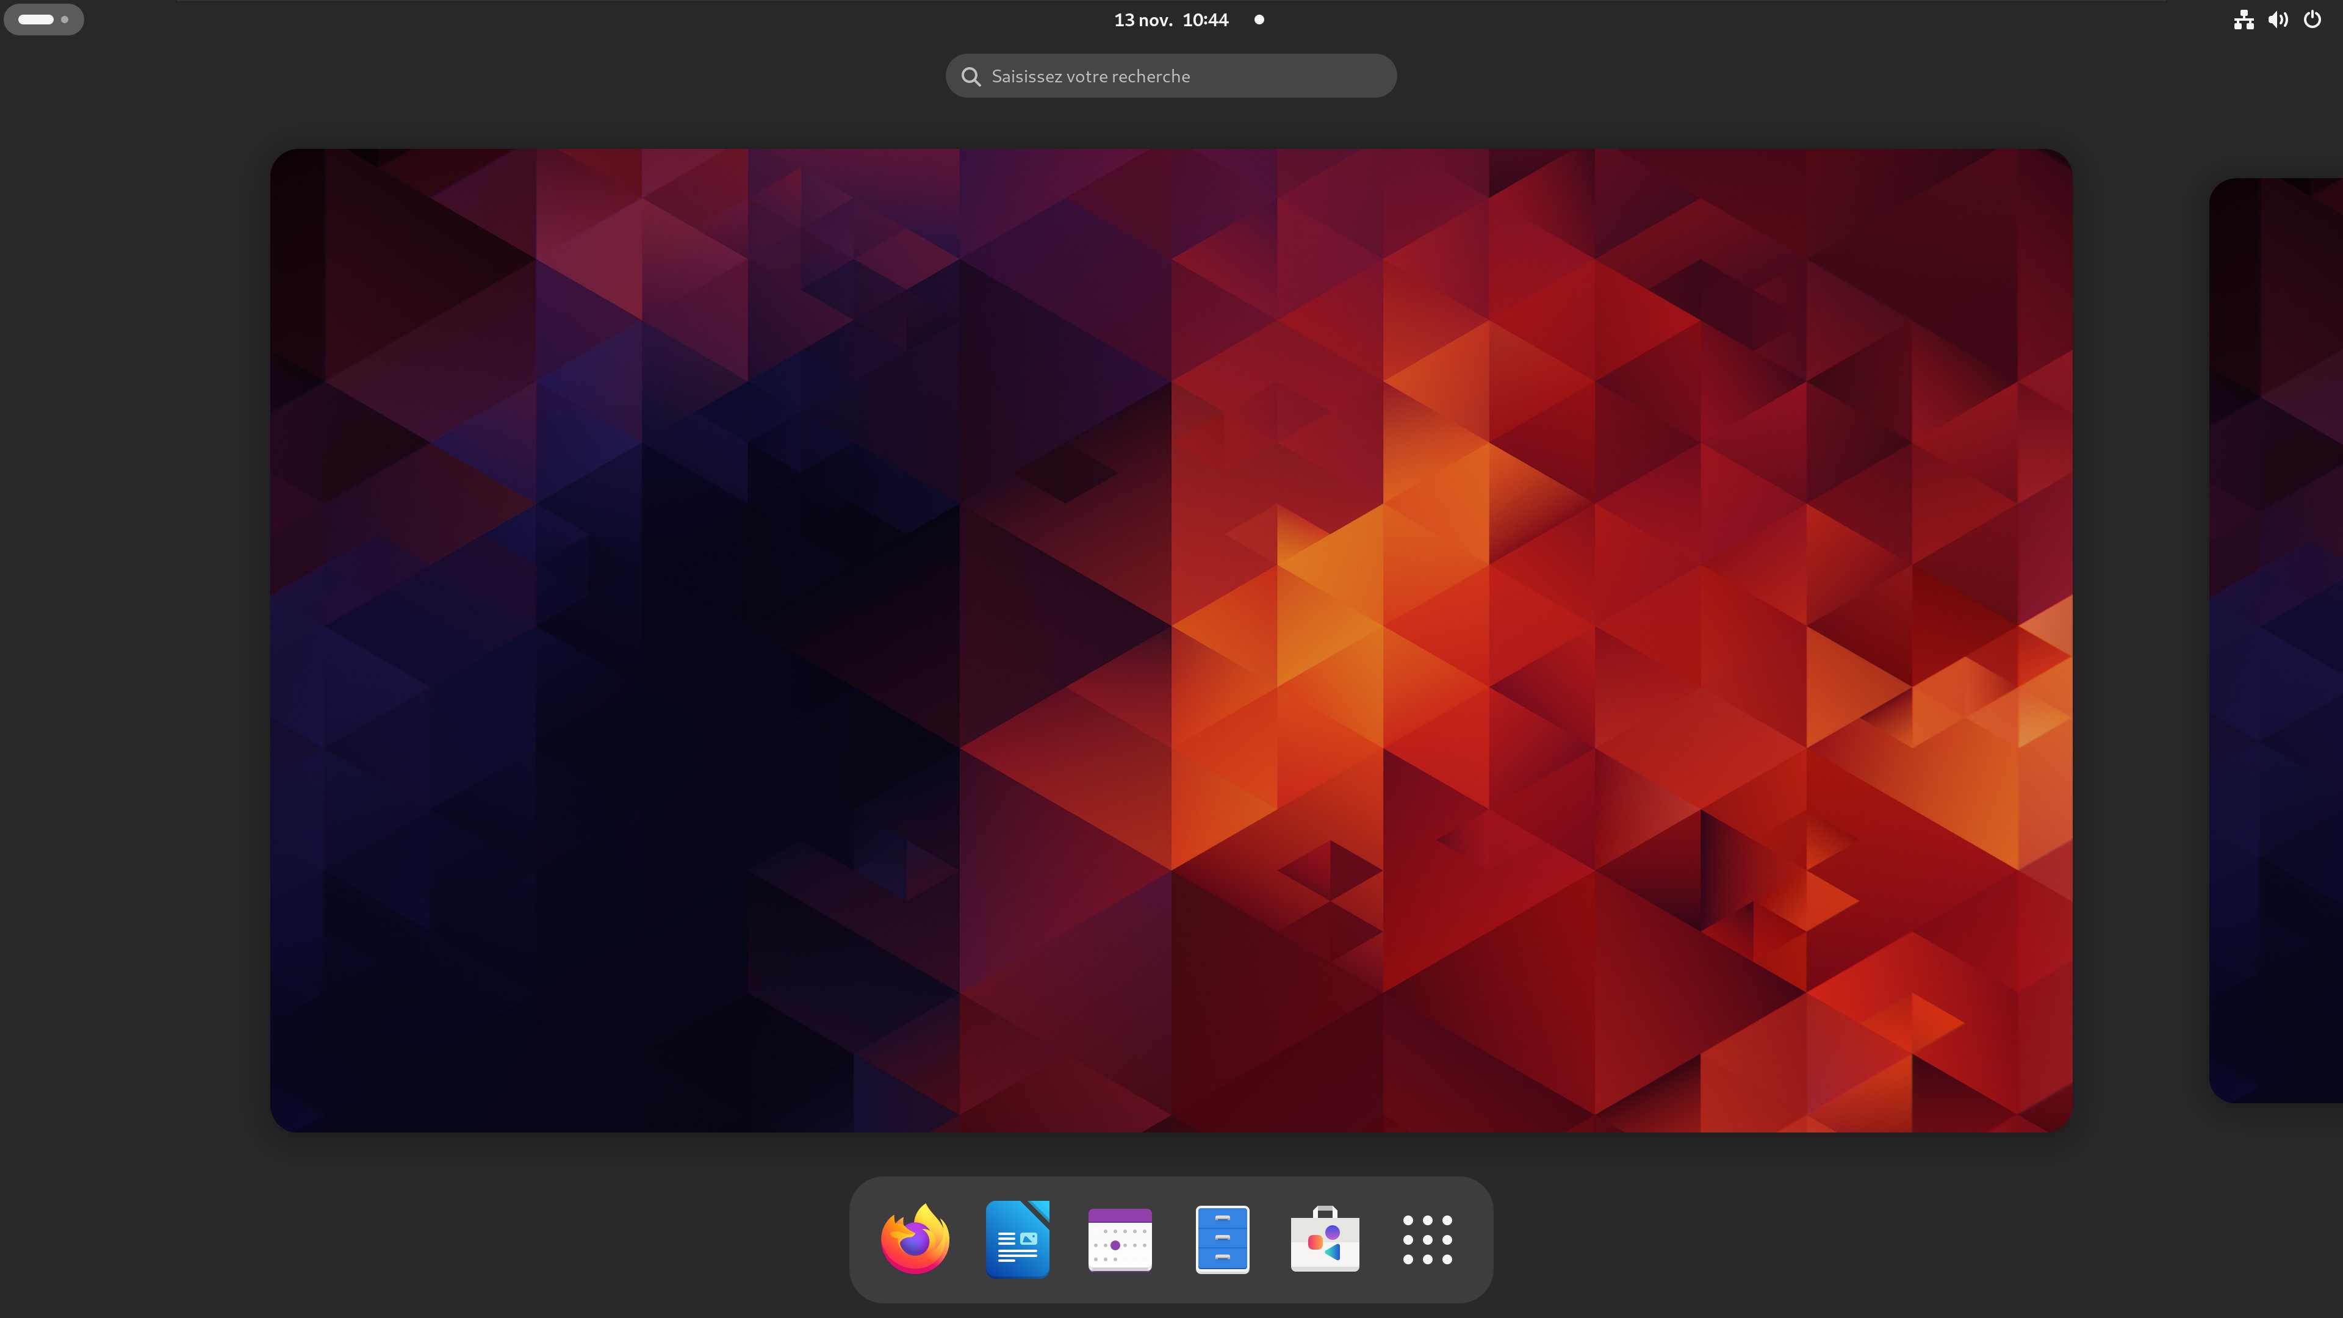This screenshot has width=2343, height=1318.
Task: Click small dot in workspace indicator
Action: [x=65, y=19]
